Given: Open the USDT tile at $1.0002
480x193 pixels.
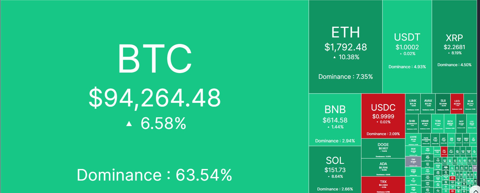Looking at the screenshot, I should (407, 47).
